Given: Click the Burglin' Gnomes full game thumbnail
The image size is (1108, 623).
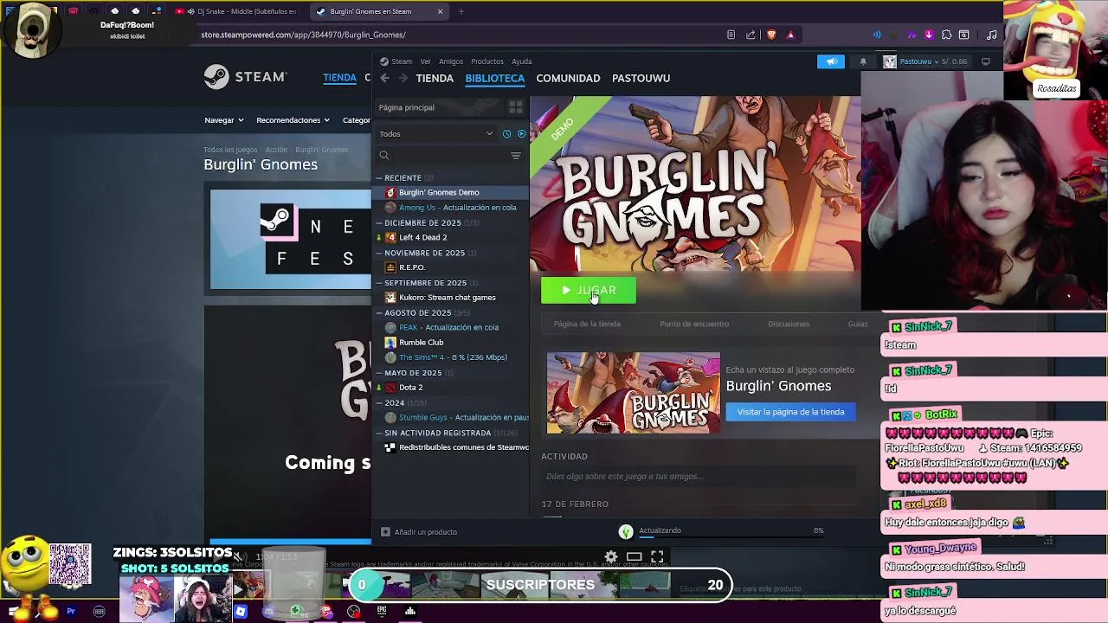Looking at the screenshot, I should click(633, 393).
